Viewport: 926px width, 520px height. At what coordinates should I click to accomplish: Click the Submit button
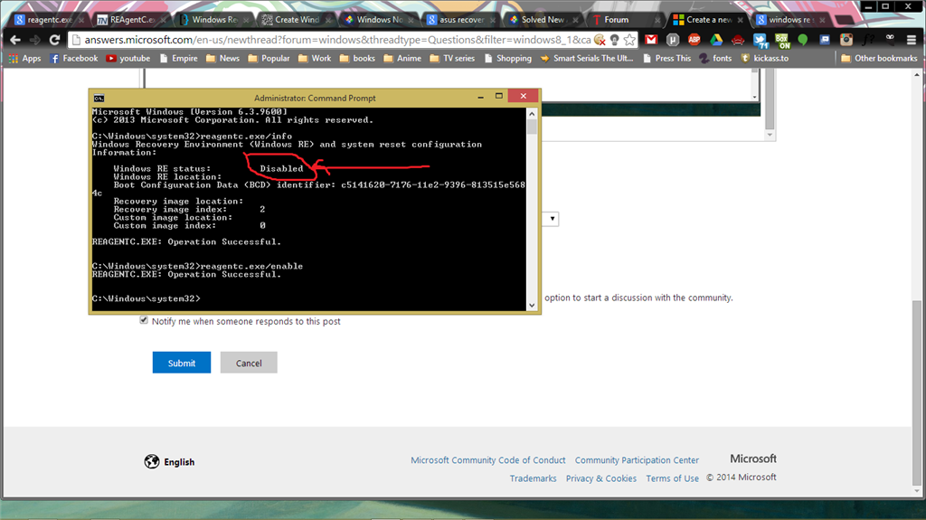181,363
